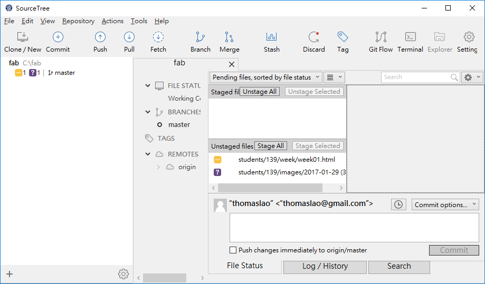Click the unstaged files horizontal scrollbar
485x284 pixels.
pyautogui.click(x=270, y=188)
